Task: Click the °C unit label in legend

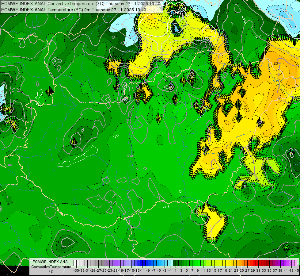Action: [x=51, y=272]
